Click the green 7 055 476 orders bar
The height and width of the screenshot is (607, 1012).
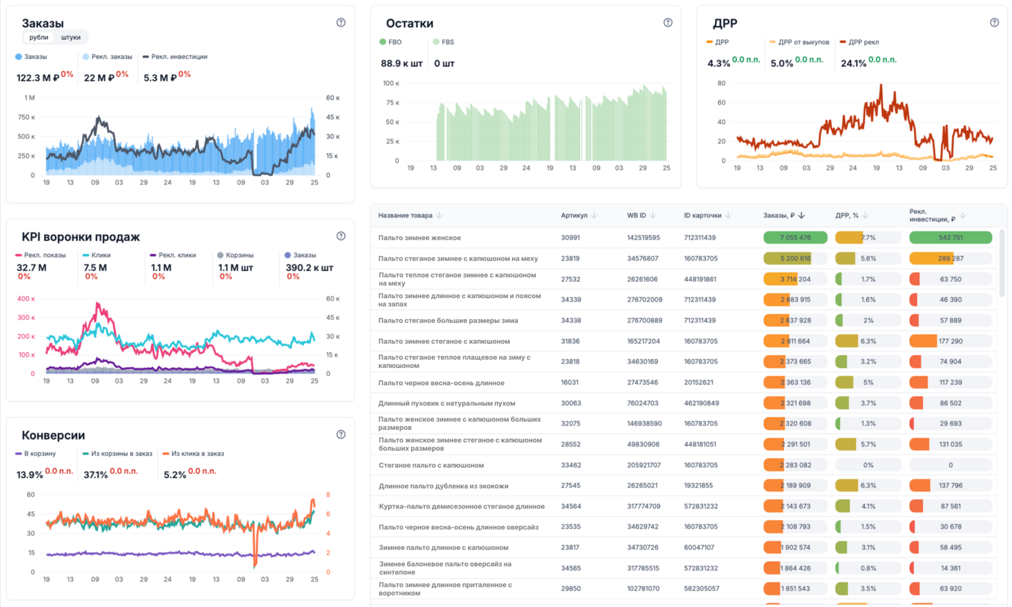pos(795,238)
